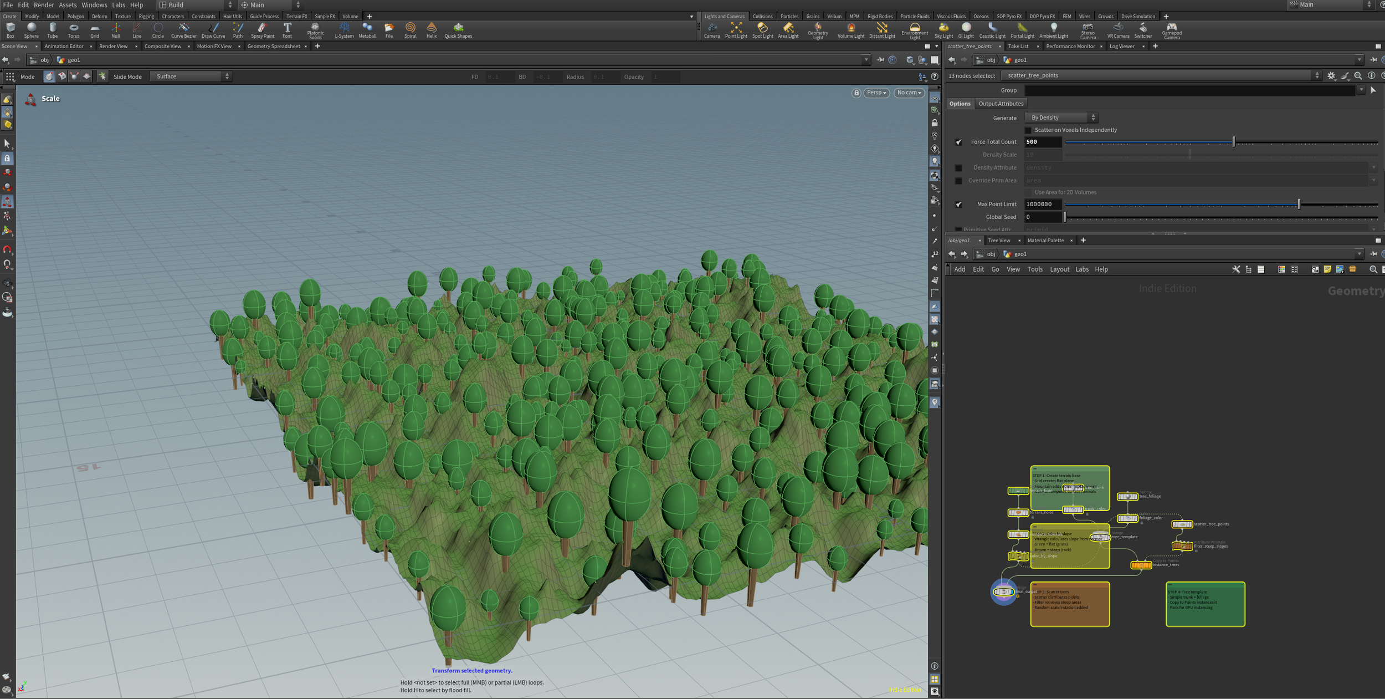Open the Render menu
1385x699 pixels.
point(44,5)
